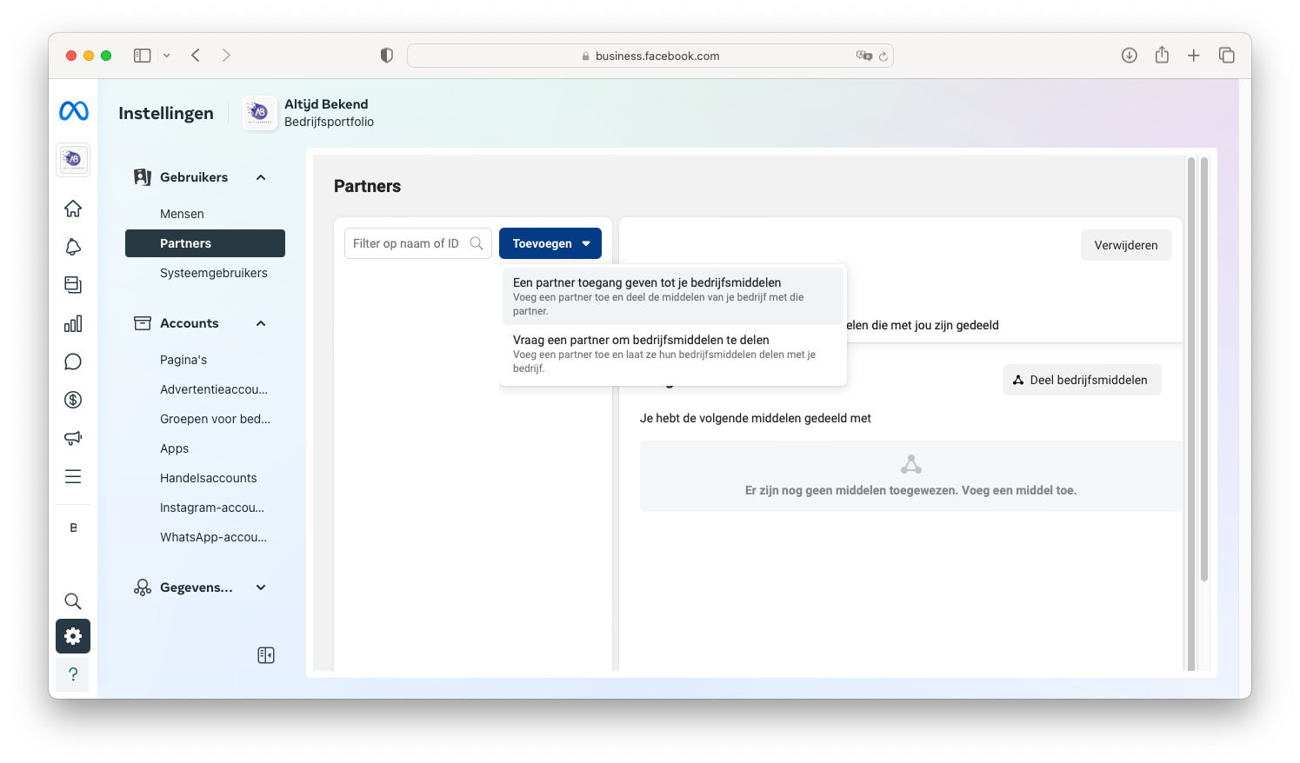Viewport: 1300px width, 763px height.
Task: Open the all tools hamburger menu icon
Action: coord(73,476)
